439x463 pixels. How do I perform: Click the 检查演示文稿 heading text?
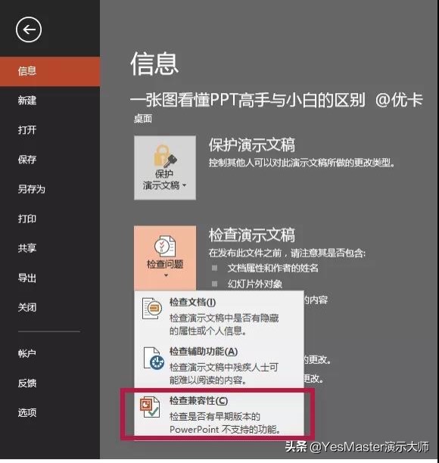(x=252, y=235)
